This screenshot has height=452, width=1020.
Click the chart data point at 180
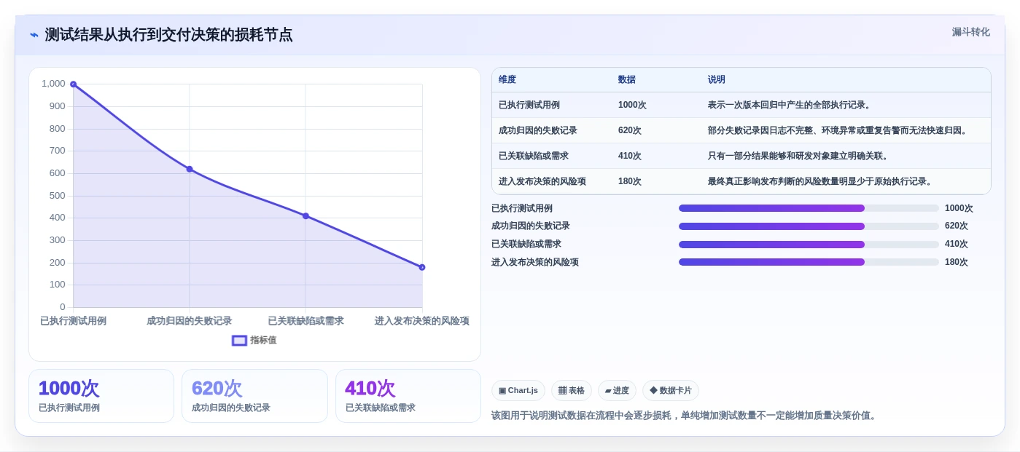(422, 267)
